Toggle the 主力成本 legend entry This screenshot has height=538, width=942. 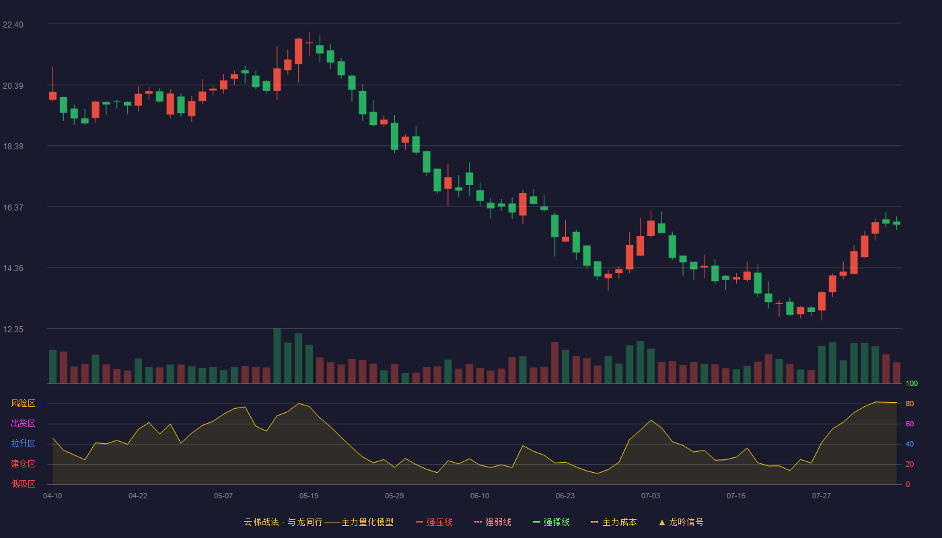tap(614, 522)
